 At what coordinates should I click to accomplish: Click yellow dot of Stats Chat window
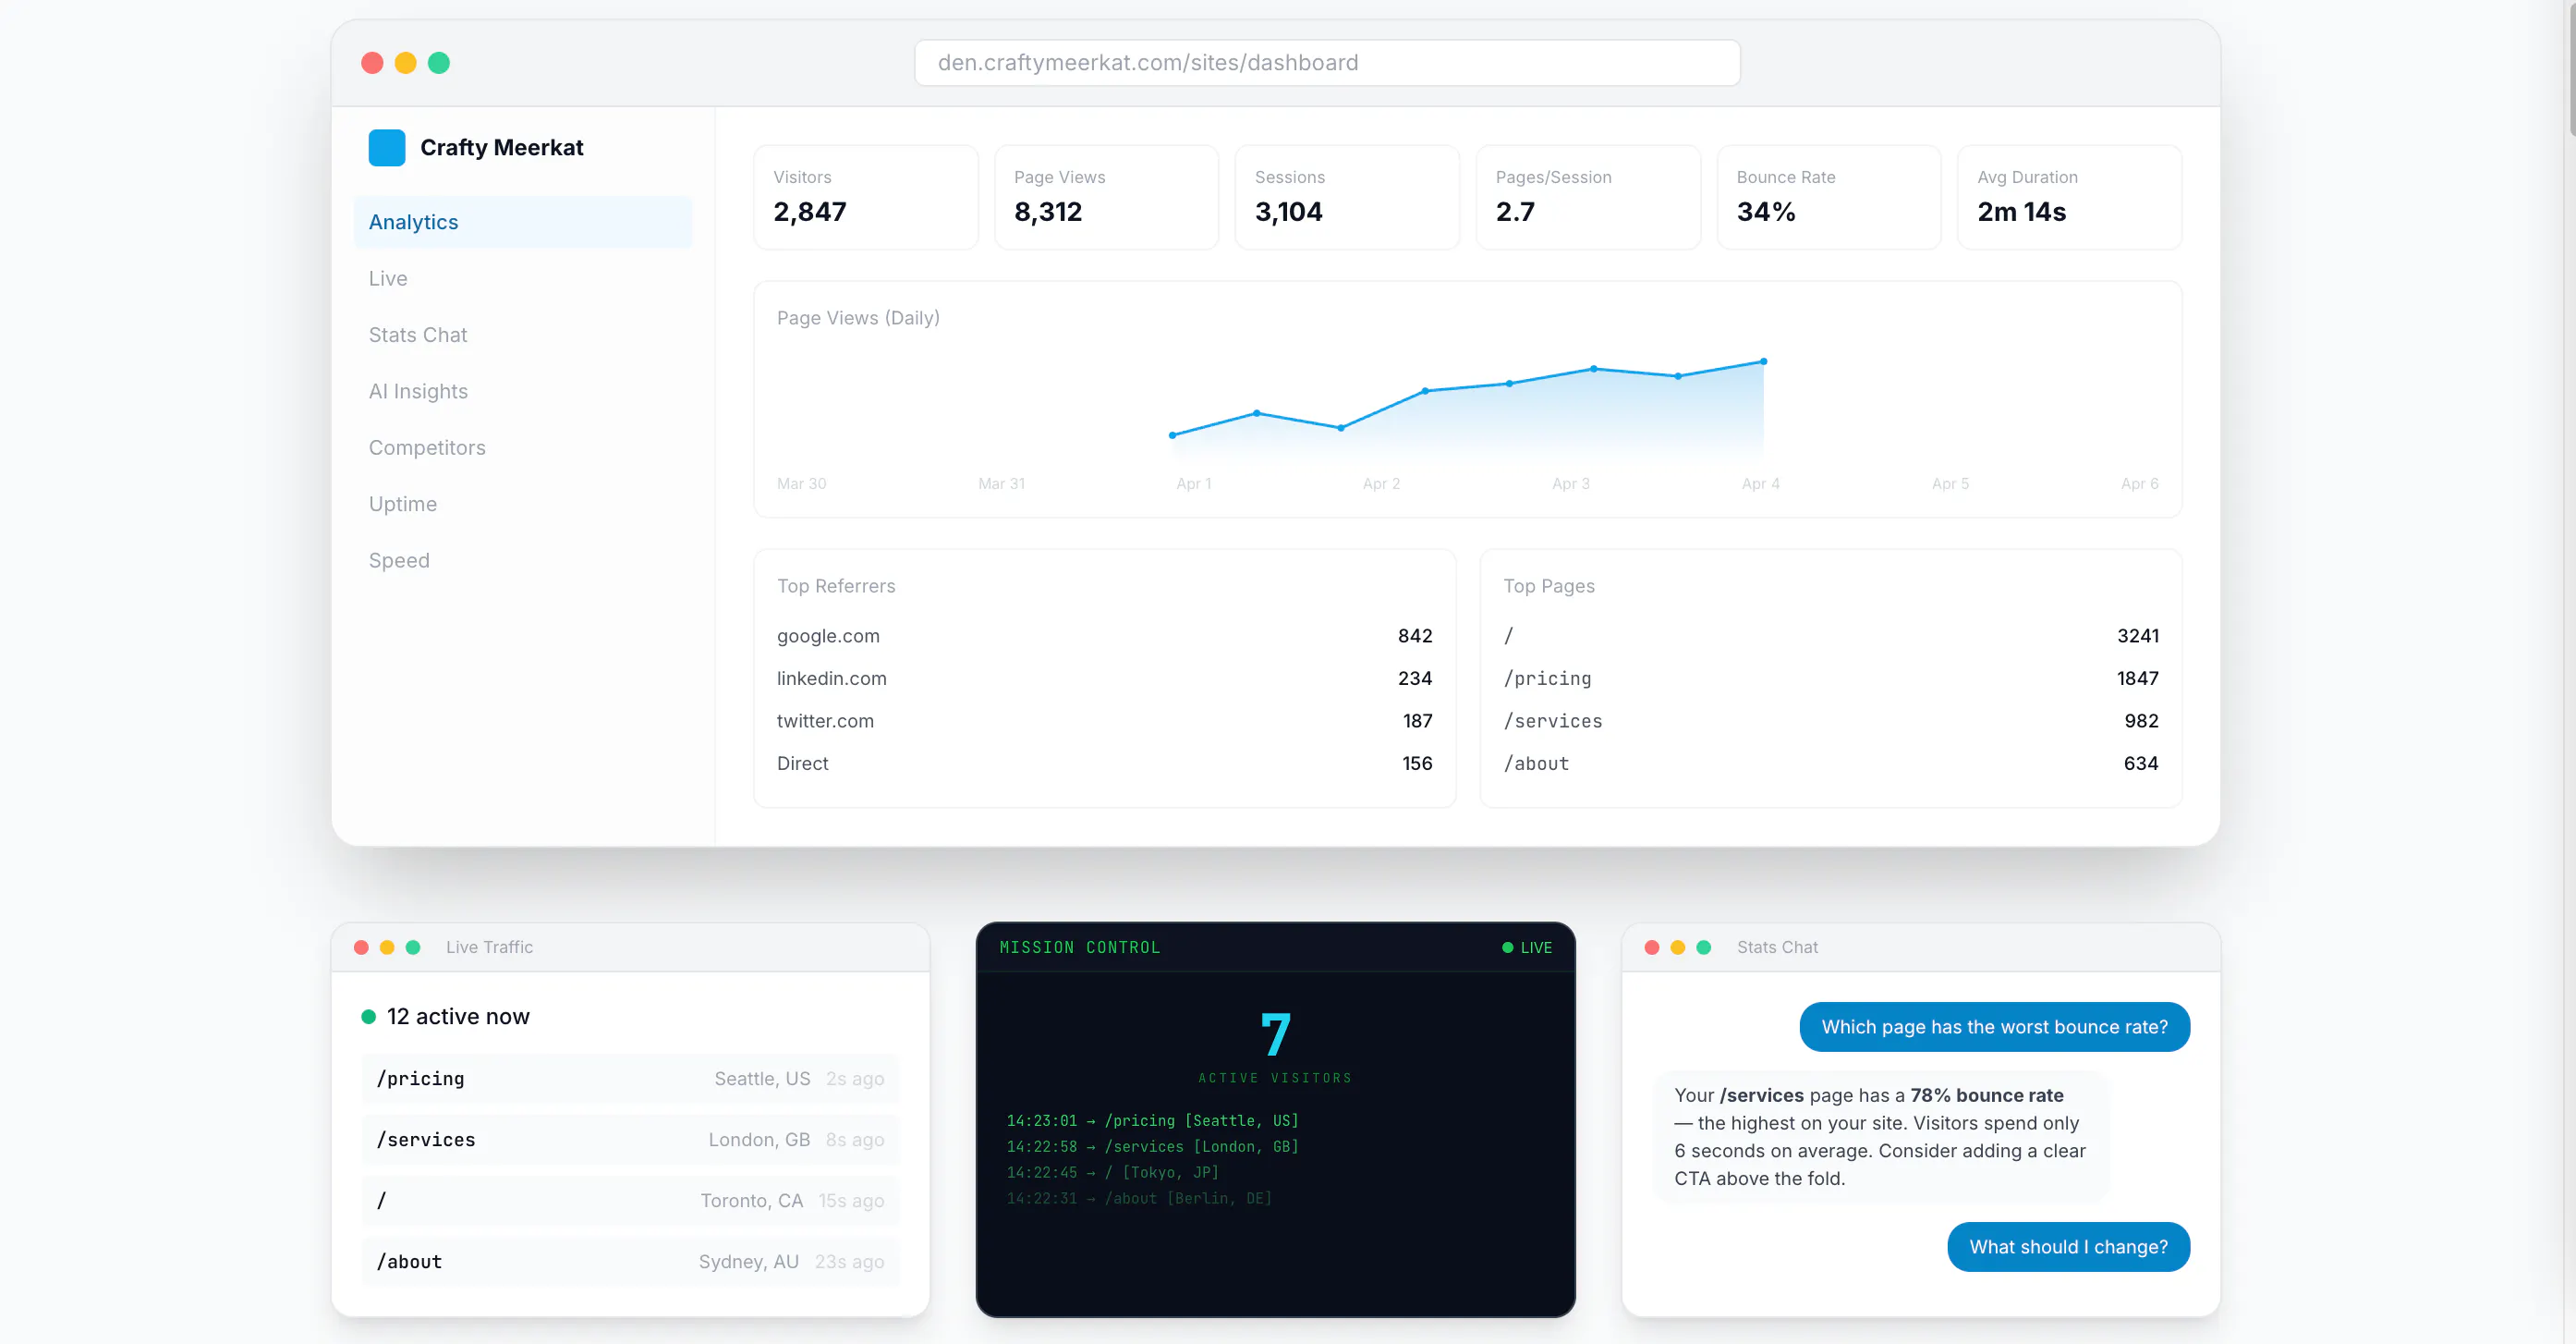pos(1678,947)
